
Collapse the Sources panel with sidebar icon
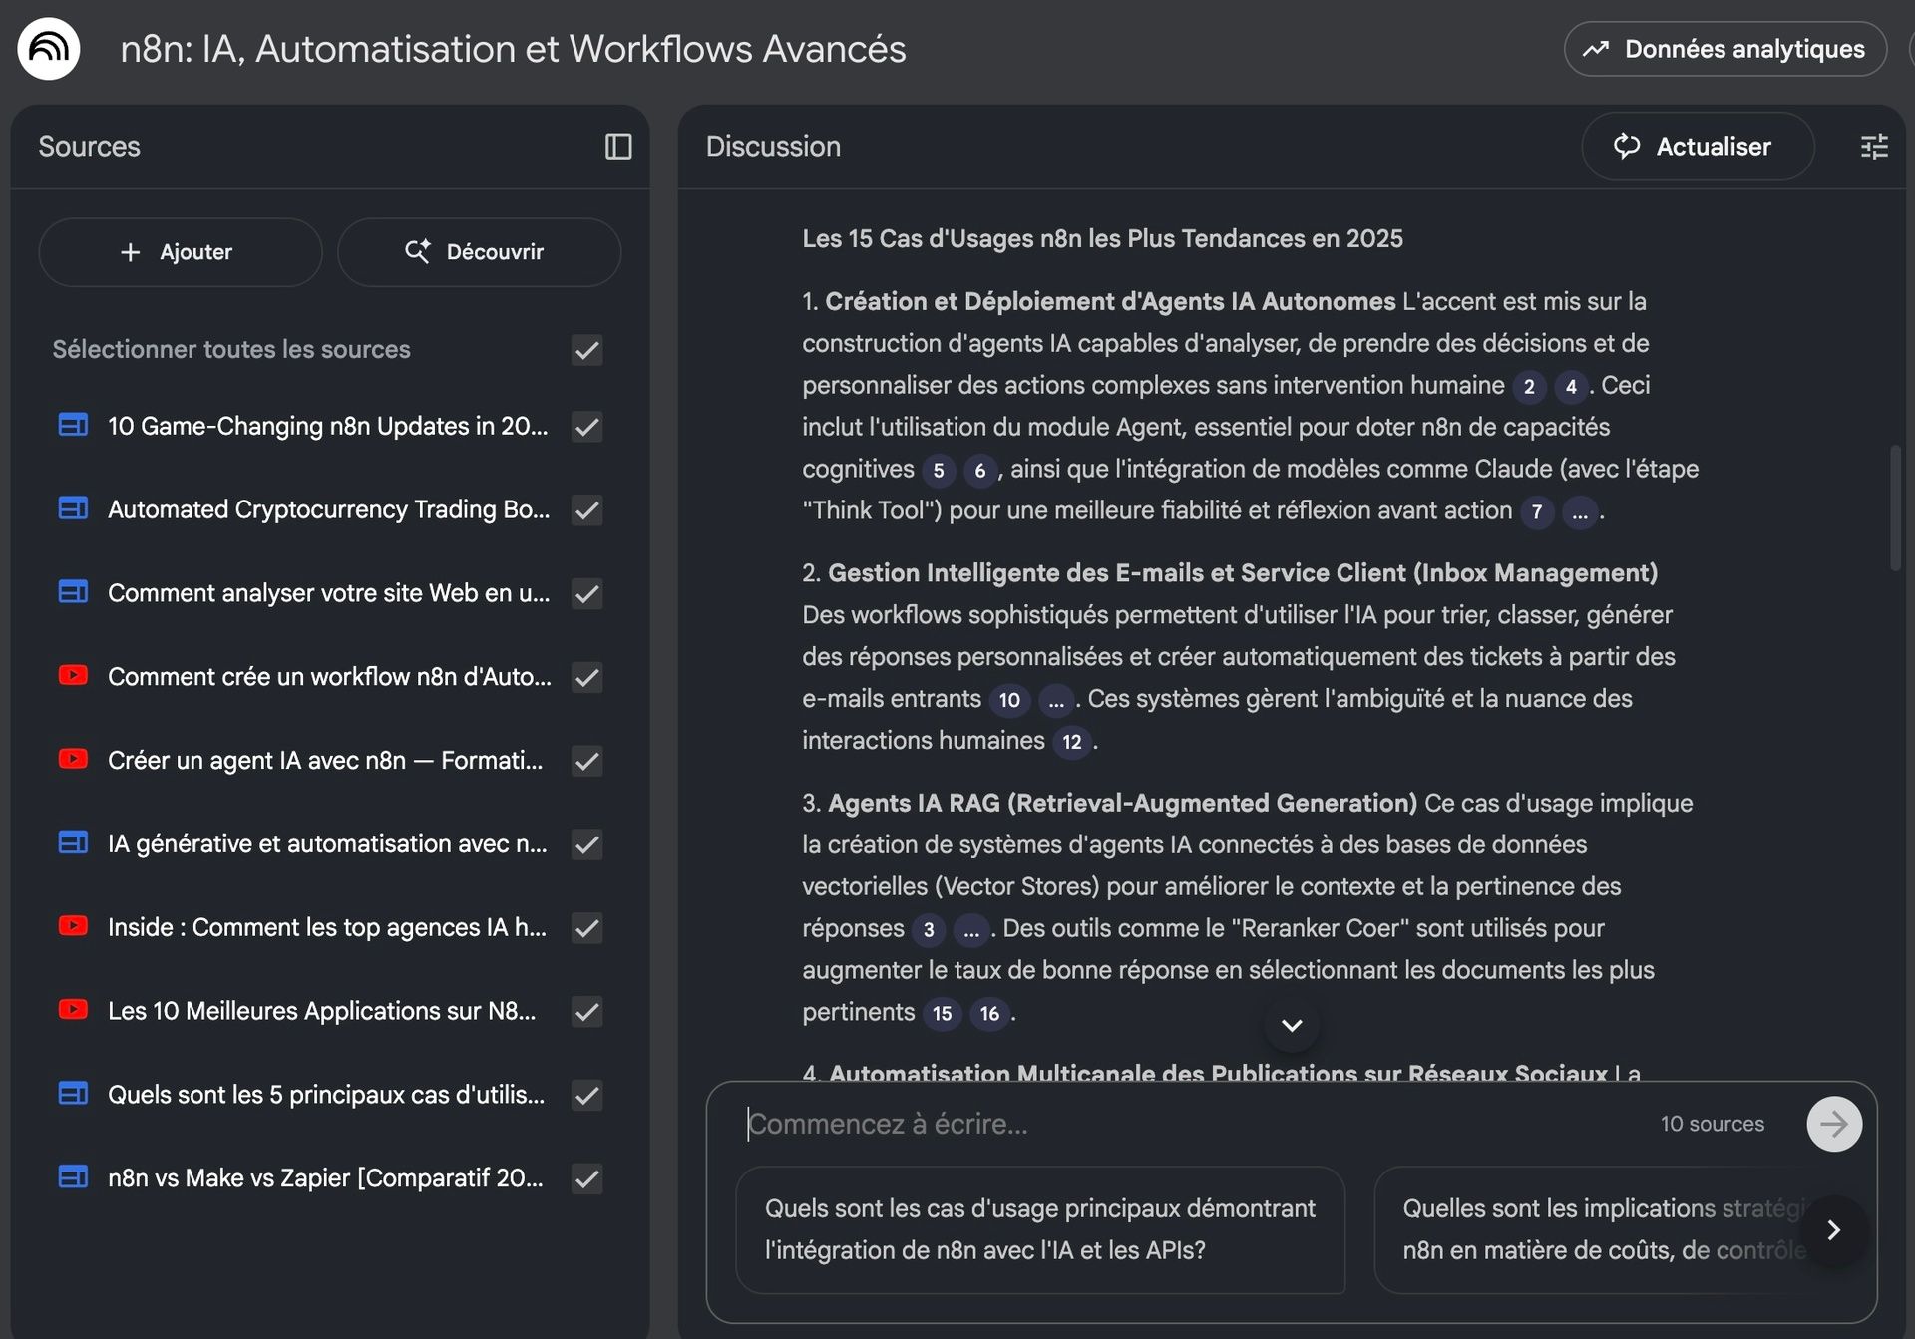point(618,147)
